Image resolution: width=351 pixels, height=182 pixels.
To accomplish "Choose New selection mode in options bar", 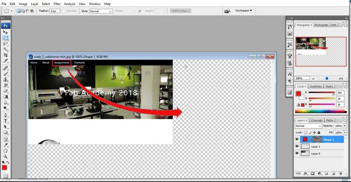I will [19, 11].
